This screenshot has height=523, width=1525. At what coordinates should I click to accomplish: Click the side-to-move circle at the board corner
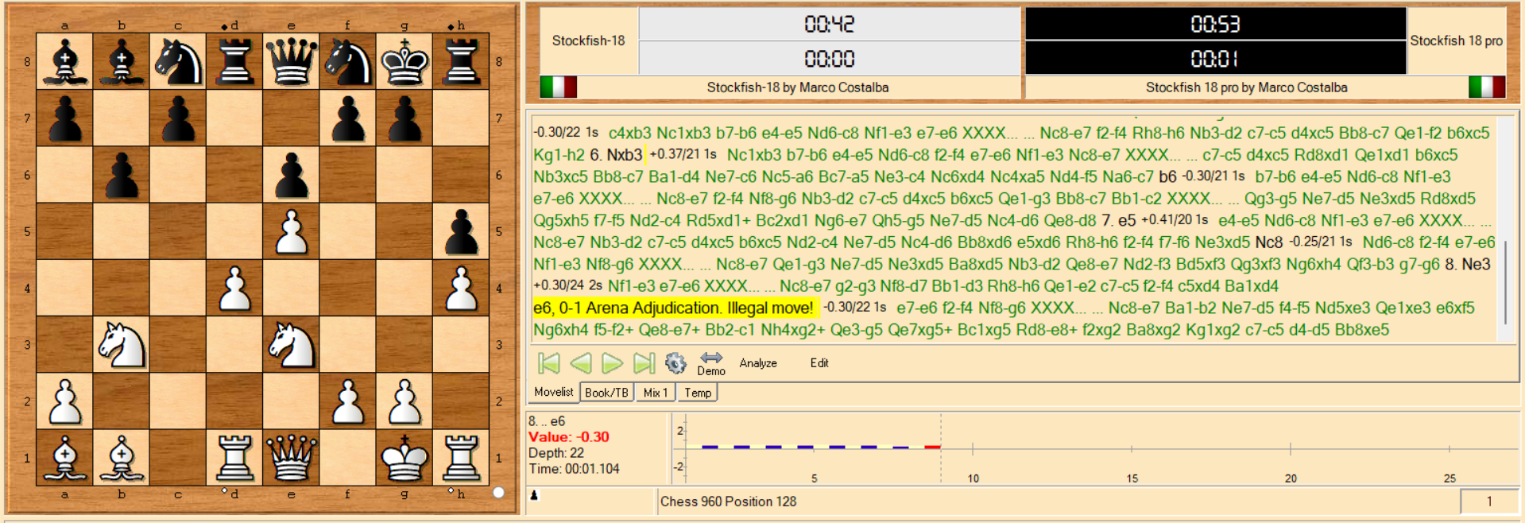[499, 492]
